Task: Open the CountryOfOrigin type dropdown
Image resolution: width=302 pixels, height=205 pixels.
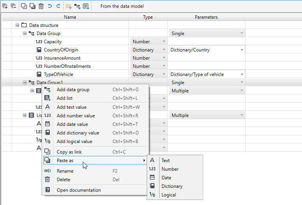Action: (149, 50)
